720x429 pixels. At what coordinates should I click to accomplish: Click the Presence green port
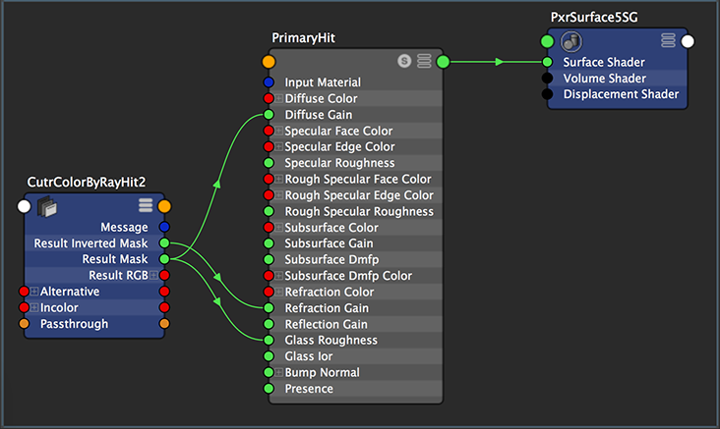269,389
